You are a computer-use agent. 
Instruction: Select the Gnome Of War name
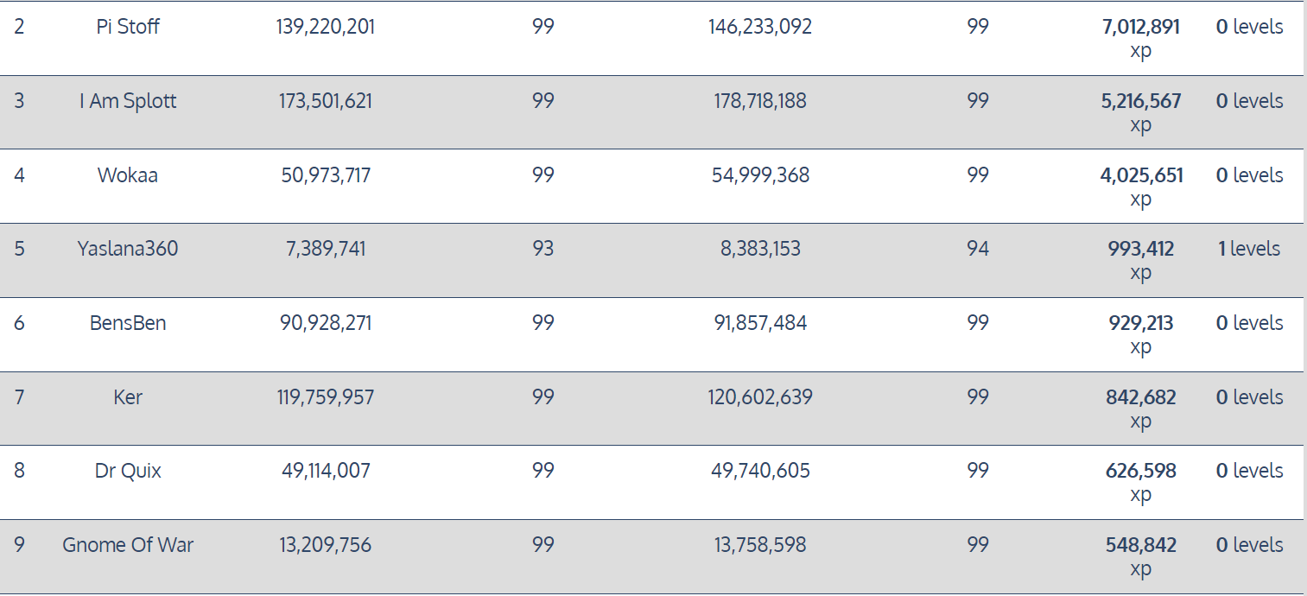click(128, 545)
